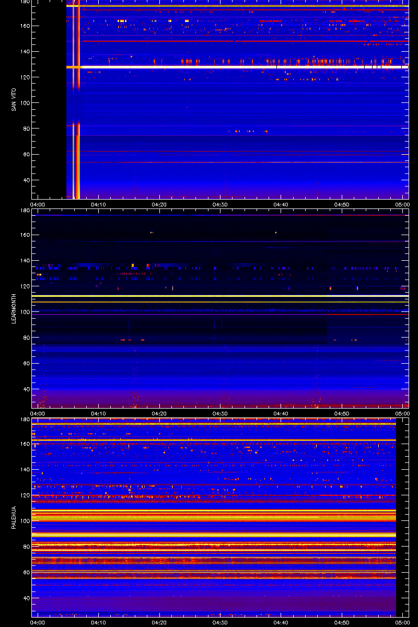The height and width of the screenshot is (627, 418).
Task: Click the 40 frequency tick on San Vito axis
Action: [26, 180]
